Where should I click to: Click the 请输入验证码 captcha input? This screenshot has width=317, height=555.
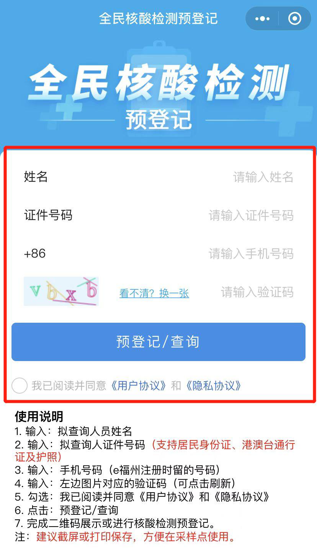pyautogui.click(x=257, y=292)
